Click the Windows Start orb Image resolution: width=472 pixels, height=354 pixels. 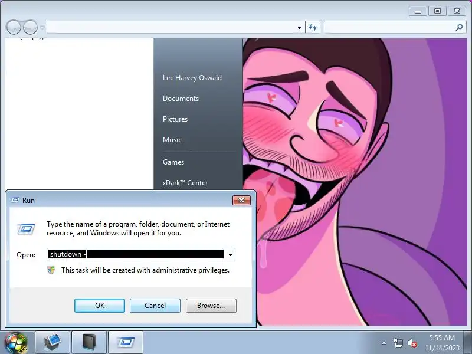pos(16,343)
